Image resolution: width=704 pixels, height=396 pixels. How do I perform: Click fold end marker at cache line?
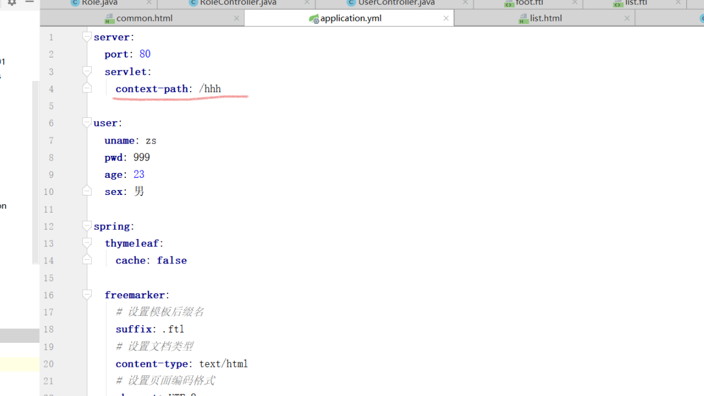(87, 260)
